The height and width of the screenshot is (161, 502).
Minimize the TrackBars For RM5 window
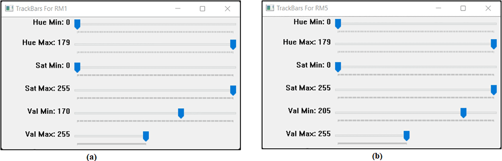pos(438,8)
